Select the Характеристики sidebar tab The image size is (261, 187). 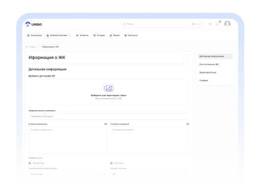point(208,72)
